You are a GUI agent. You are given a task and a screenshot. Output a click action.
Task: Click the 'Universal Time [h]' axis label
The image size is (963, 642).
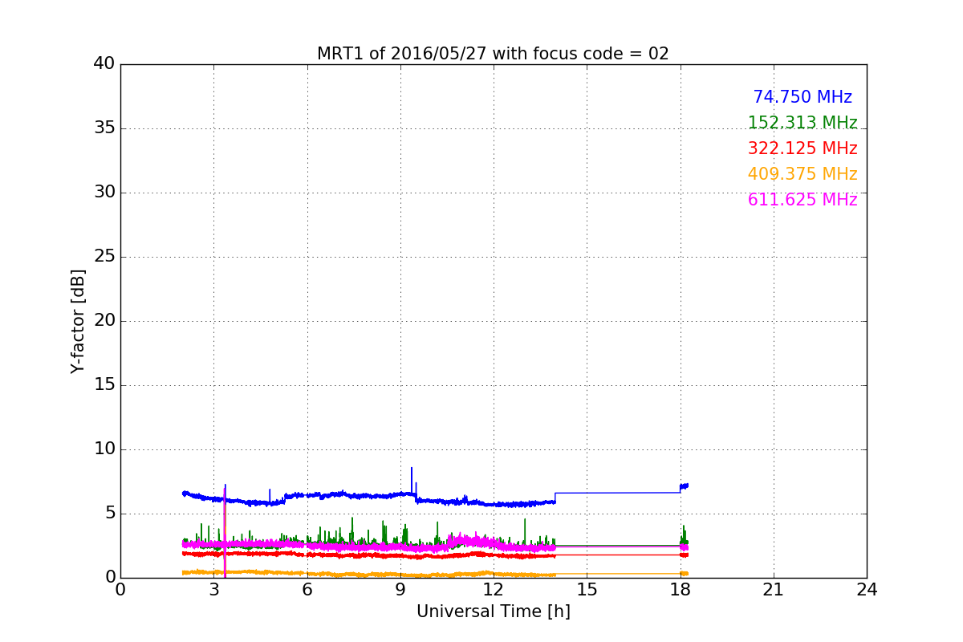tap(493, 612)
